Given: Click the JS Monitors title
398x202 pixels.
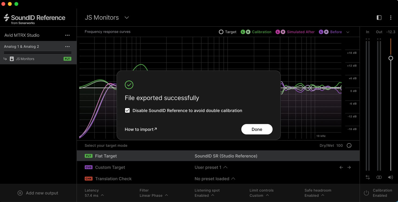Looking at the screenshot, I should click(x=102, y=18).
